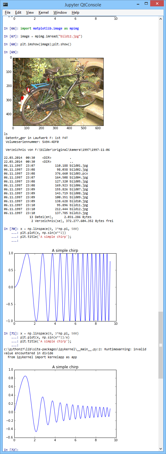166x454 pixels.
Task: Click the file name bild04.jpg
Action: tap(79, 177)
